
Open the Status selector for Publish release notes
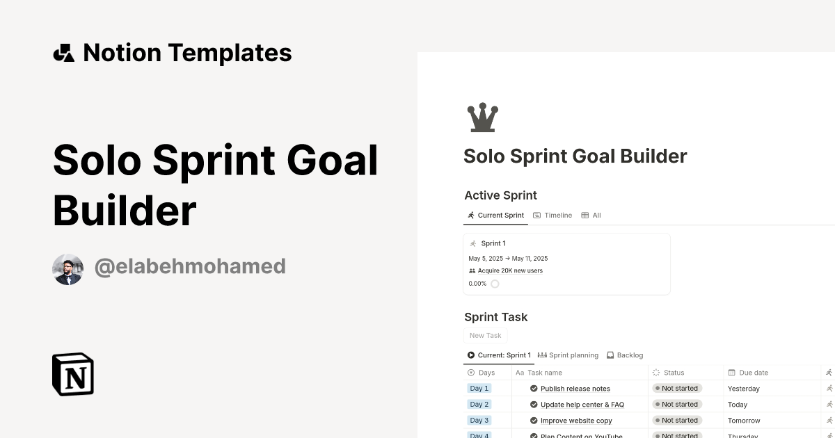(679, 388)
